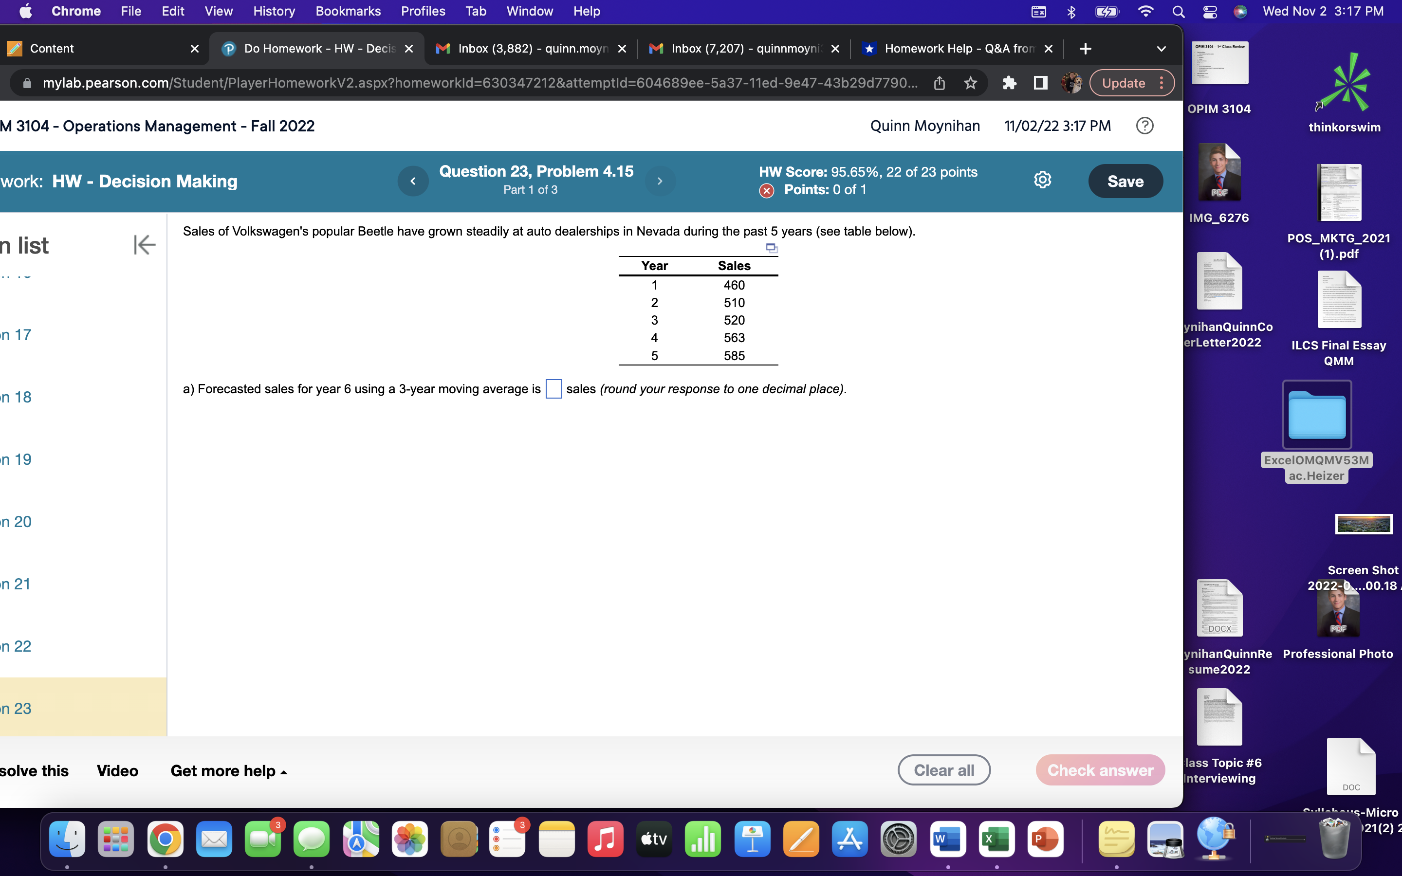The height and width of the screenshot is (876, 1402).
Task: Click the Save button for homework
Action: (x=1124, y=181)
